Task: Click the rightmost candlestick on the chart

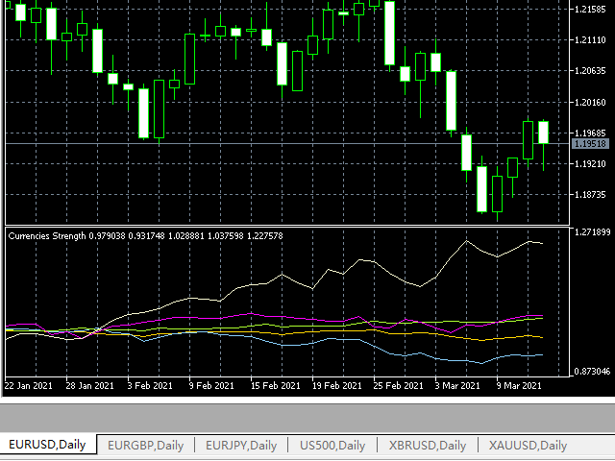Action: [x=544, y=133]
